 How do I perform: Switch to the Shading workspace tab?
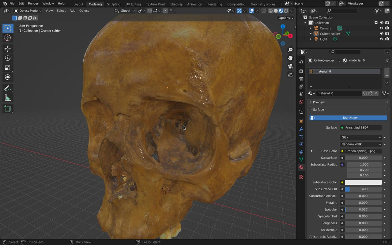pos(176,4)
